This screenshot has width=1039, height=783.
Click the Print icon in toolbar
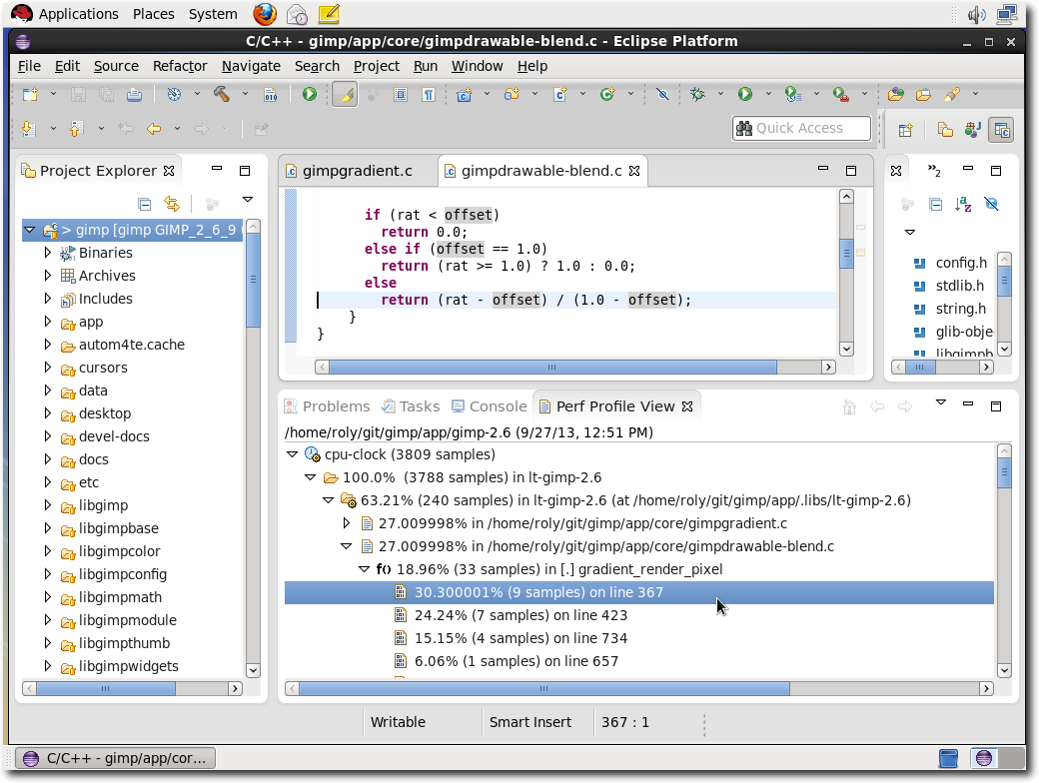[x=134, y=94]
